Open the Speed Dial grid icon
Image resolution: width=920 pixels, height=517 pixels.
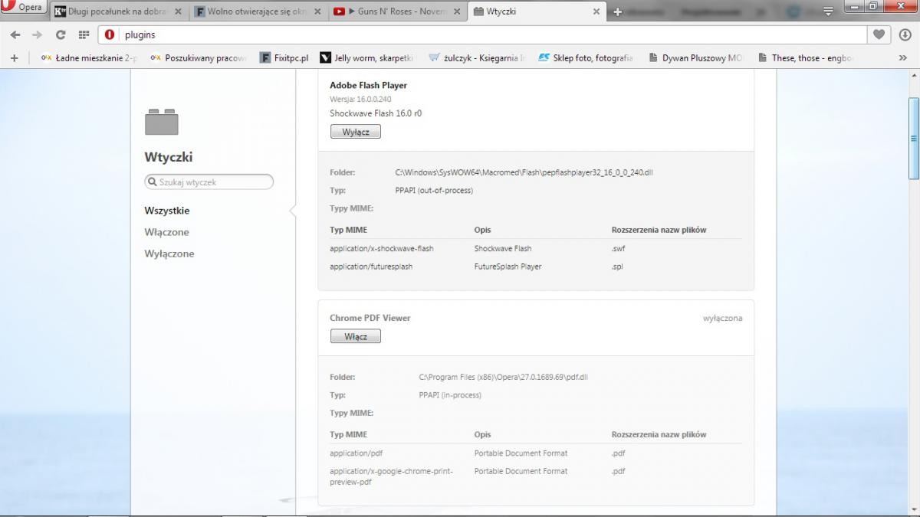pos(84,34)
